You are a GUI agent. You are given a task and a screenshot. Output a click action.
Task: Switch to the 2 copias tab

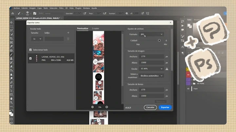click(x=95, y=28)
